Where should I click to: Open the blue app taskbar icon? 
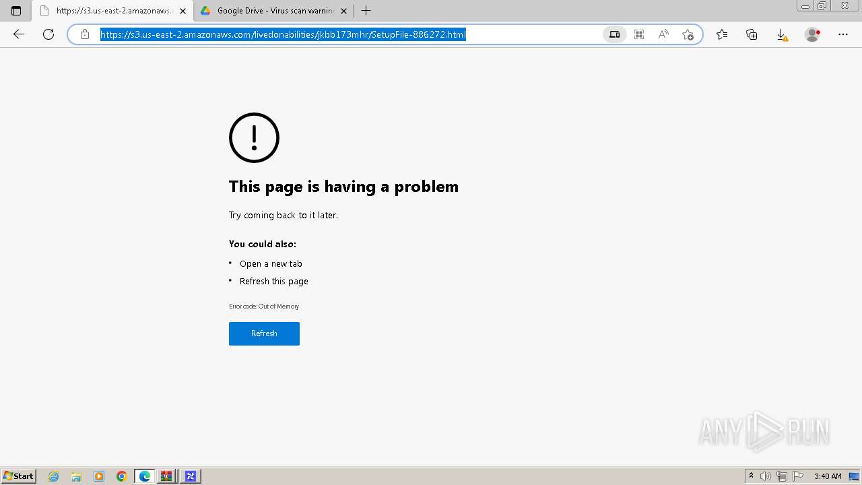click(190, 476)
